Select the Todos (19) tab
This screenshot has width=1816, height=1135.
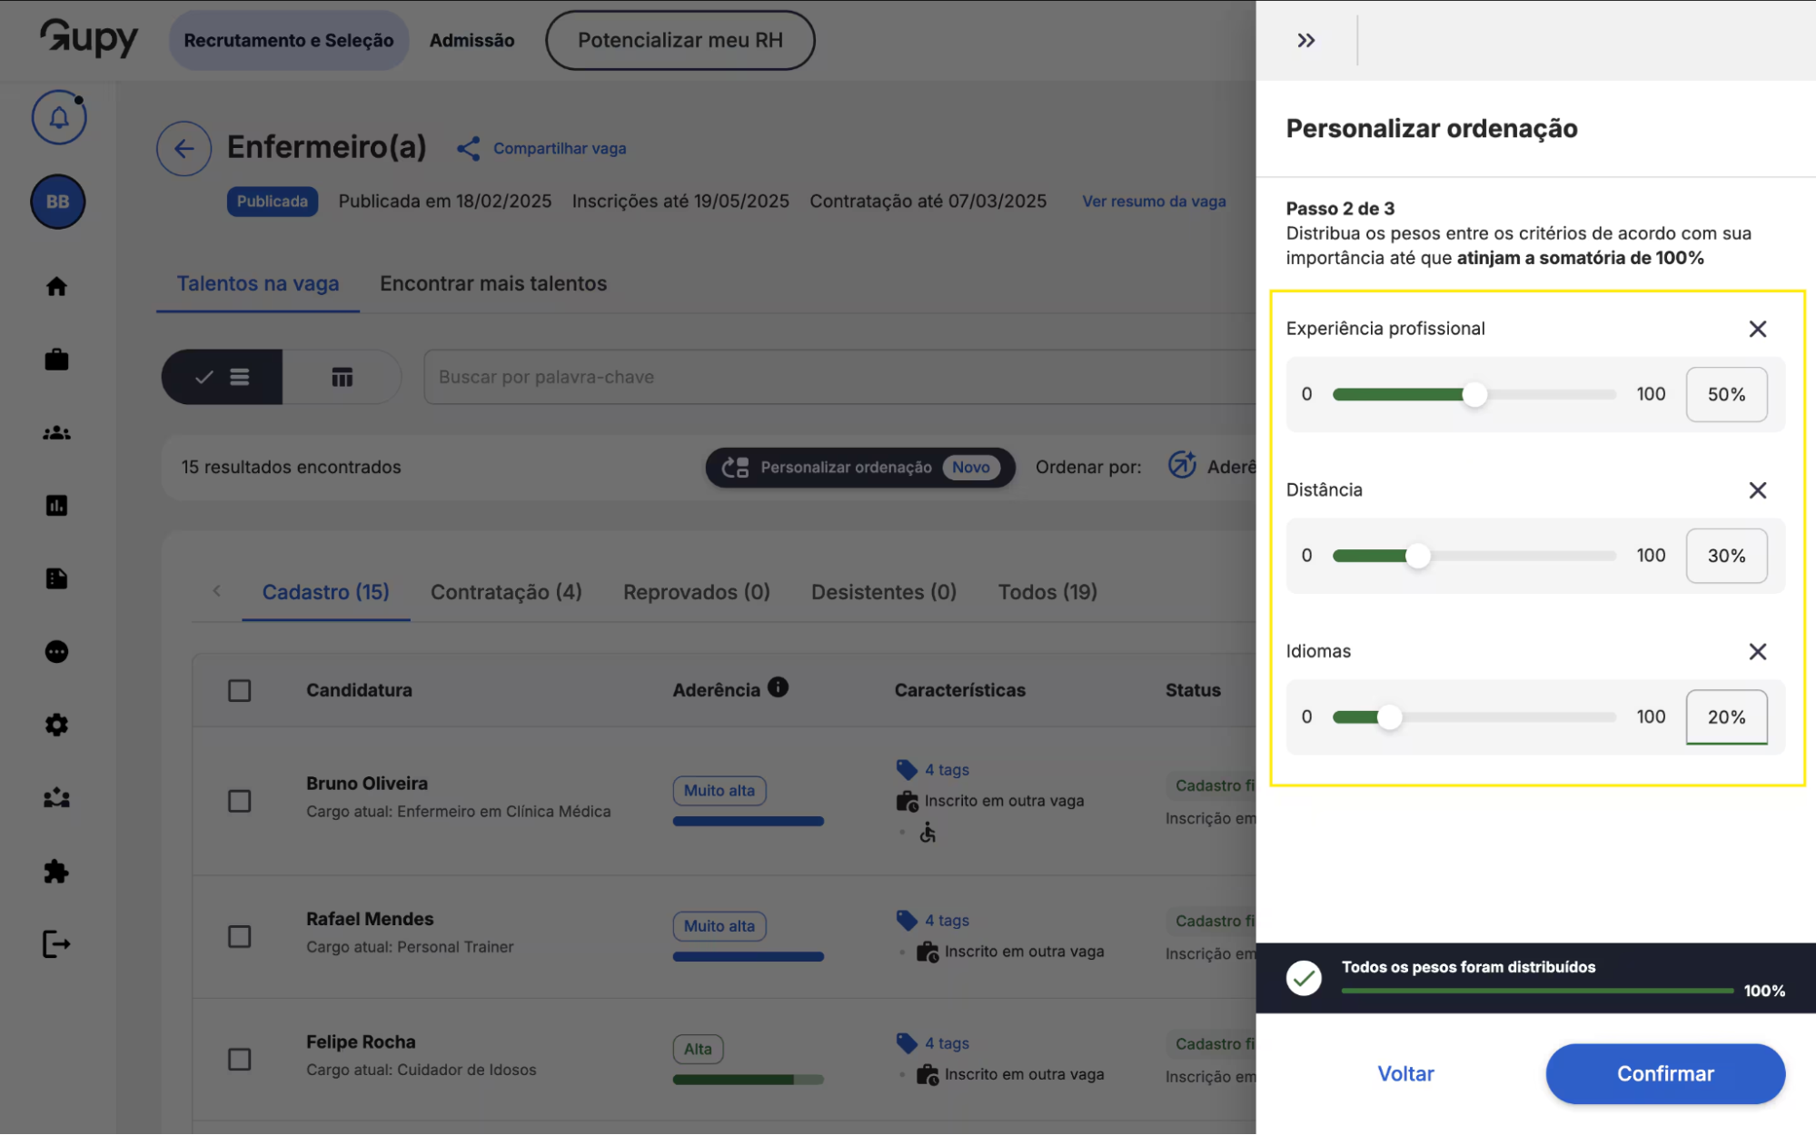click(1047, 592)
